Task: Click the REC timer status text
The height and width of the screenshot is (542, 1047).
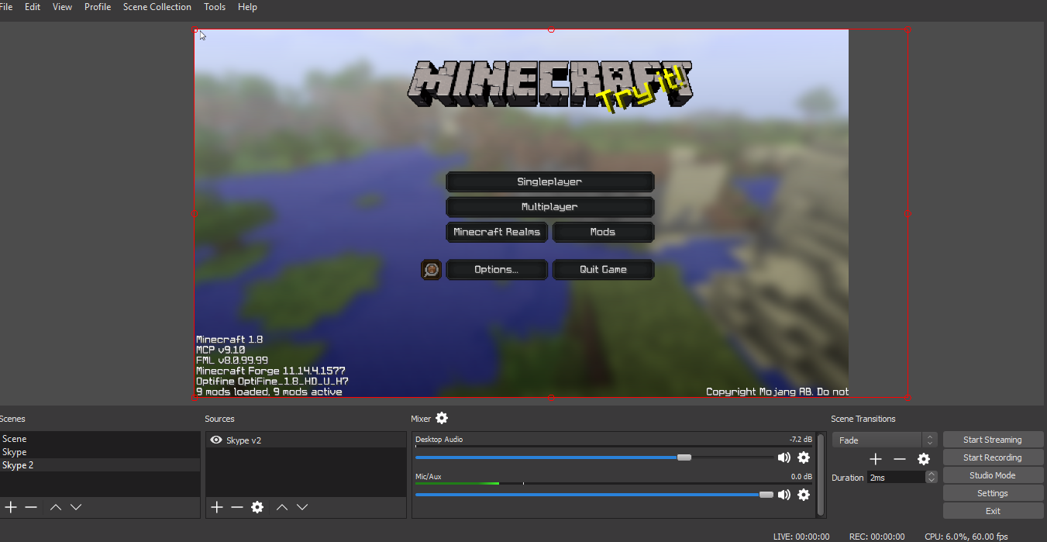Action: (877, 537)
